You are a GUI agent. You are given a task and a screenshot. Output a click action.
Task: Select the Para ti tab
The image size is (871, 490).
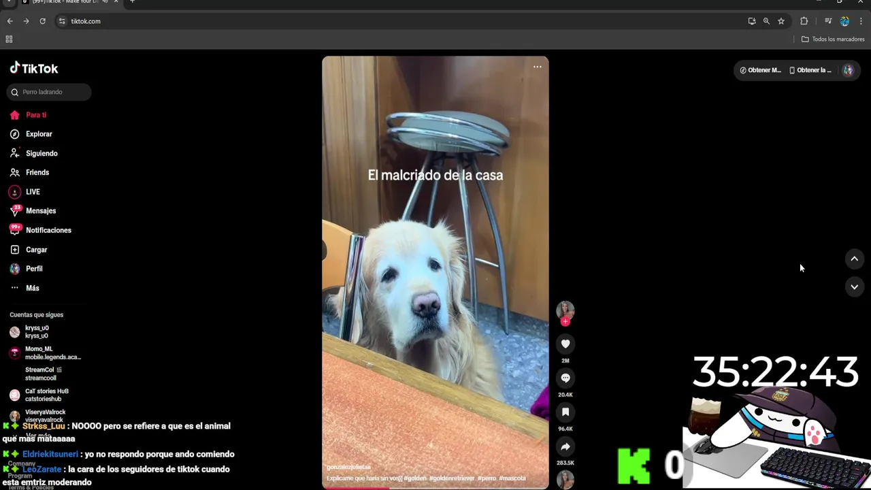[x=29, y=115]
